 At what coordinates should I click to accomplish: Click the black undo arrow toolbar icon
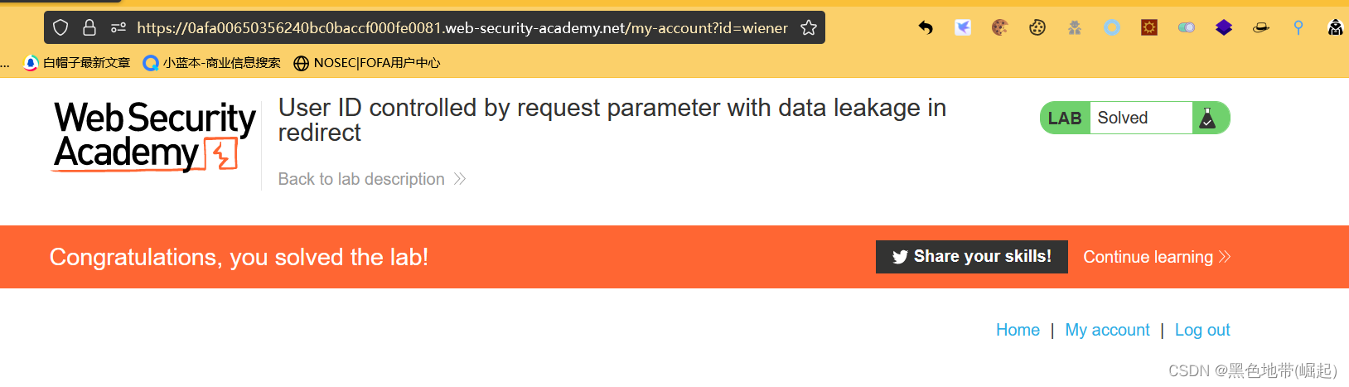[x=926, y=28]
